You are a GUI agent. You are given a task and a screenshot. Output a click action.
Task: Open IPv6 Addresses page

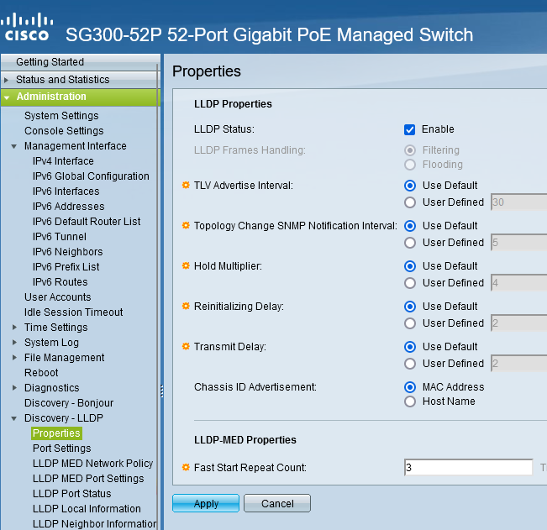coord(68,207)
